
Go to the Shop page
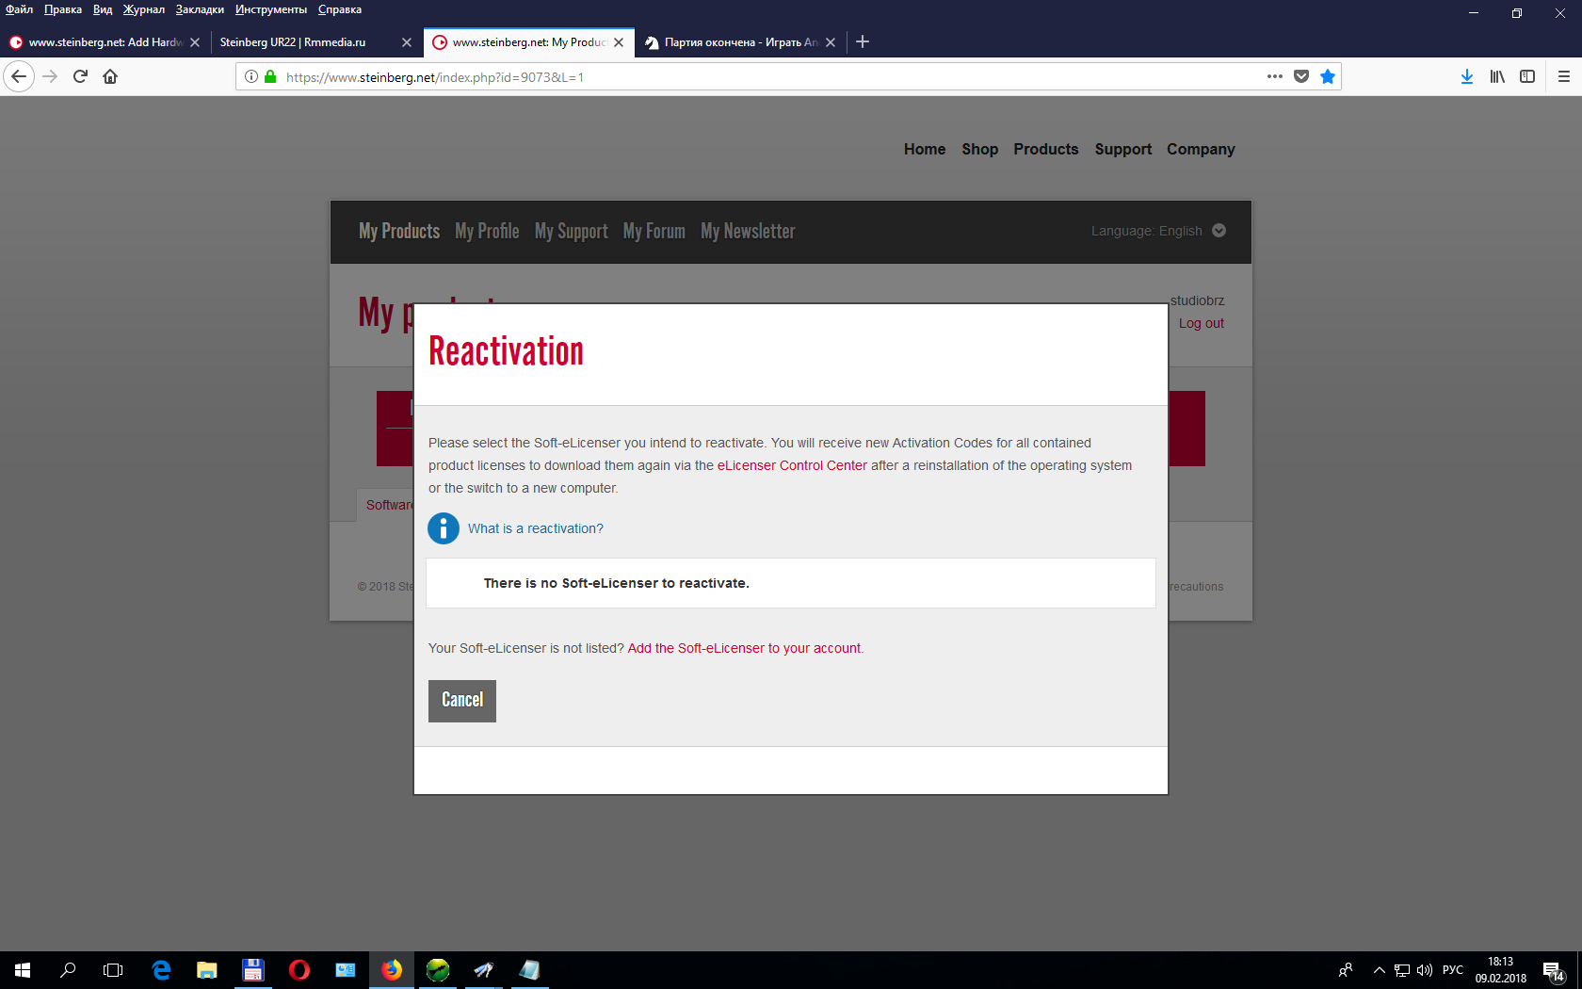(979, 149)
